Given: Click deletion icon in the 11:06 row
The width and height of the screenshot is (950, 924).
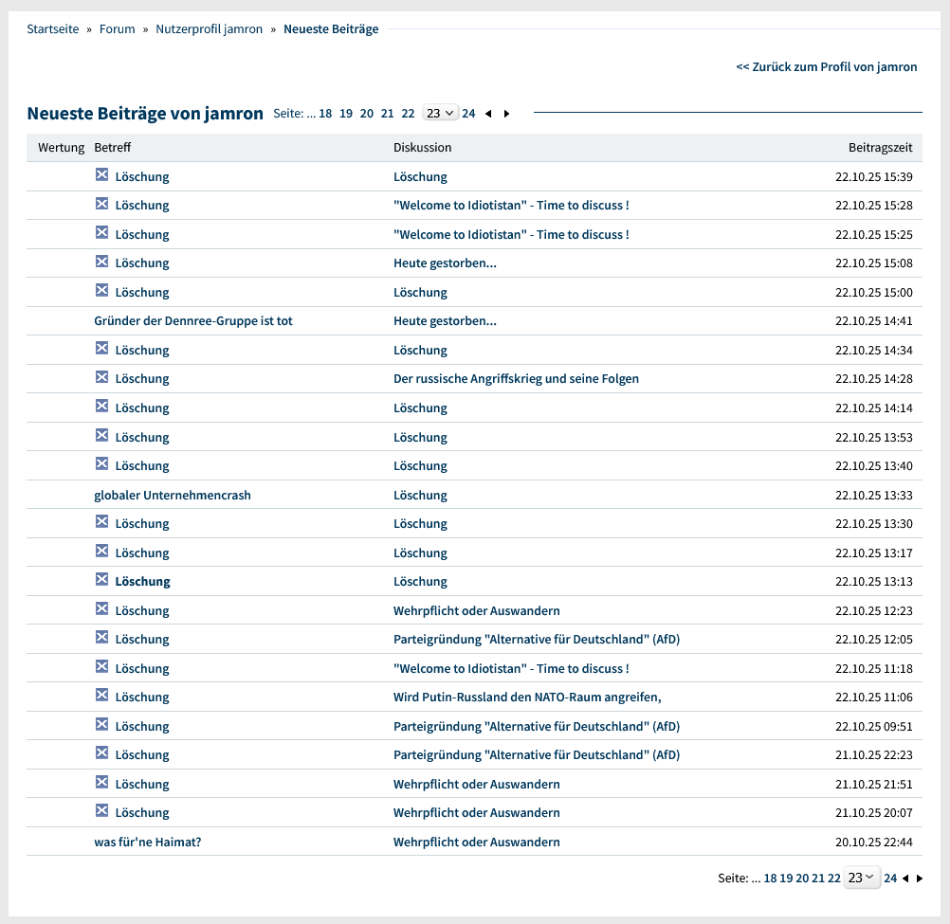Looking at the screenshot, I should pyautogui.click(x=101, y=696).
